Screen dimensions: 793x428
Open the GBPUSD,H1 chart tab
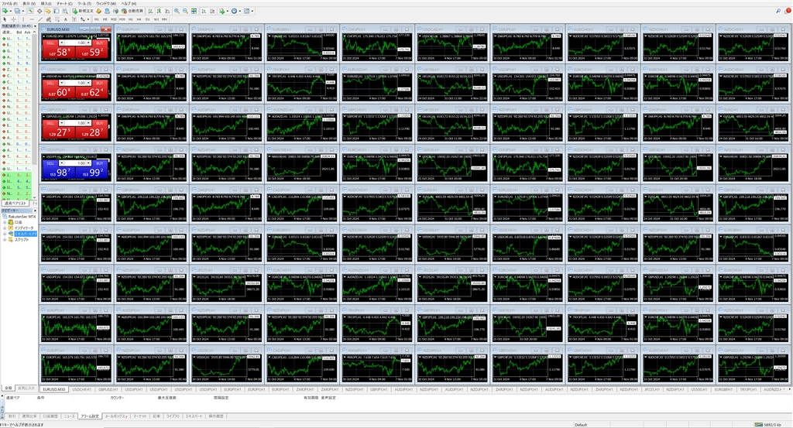108,389
